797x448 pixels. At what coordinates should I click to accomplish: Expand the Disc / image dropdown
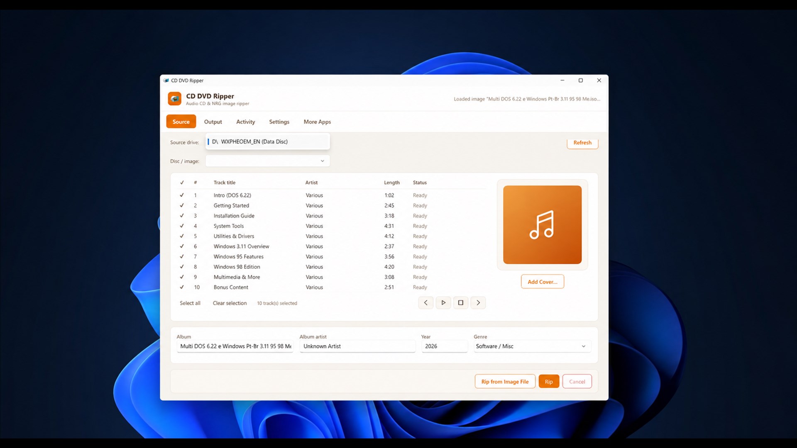[x=268, y=161]
